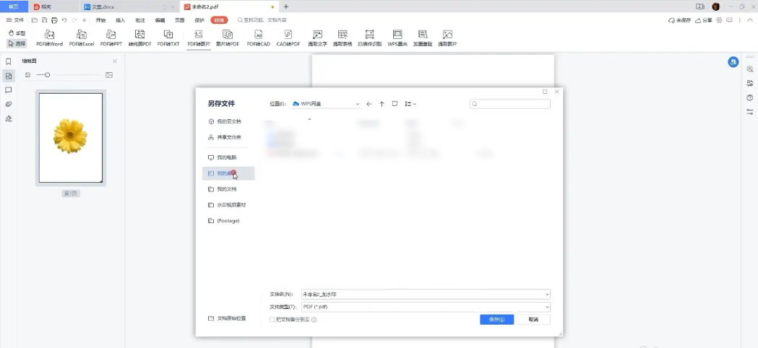This screenshot has width=758, height=348.
Task: Select the 选择 tool mode
Action: [x=17, y=43]
